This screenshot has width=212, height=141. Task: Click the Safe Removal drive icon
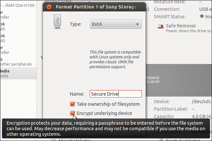click(160, 26)
